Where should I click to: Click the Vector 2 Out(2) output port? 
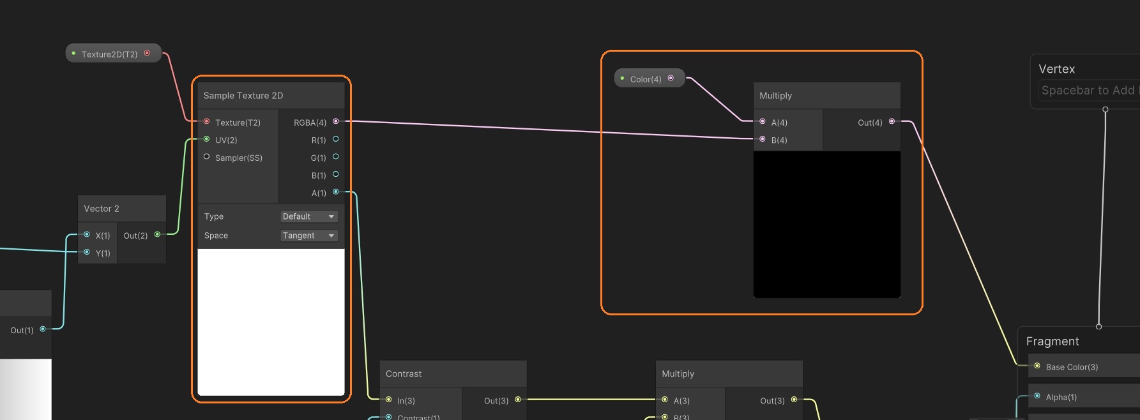[157, 235]
